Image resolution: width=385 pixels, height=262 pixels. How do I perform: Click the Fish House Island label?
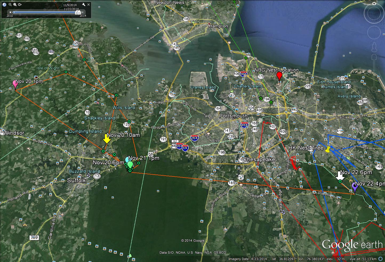pos(334,82)
